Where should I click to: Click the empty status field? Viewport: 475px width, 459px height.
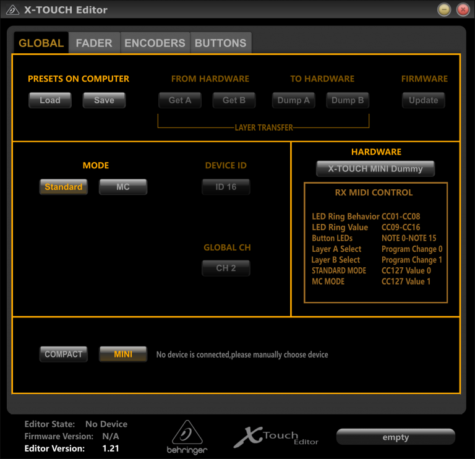coord(396,437)
